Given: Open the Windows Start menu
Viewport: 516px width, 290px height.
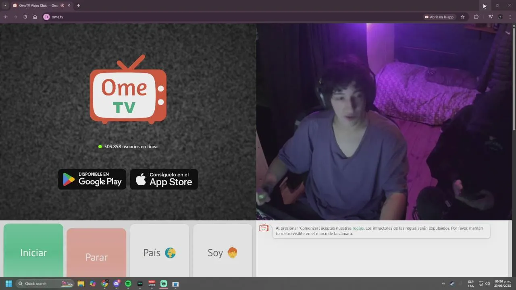Looking at the screenshot, I should [8, 284].
